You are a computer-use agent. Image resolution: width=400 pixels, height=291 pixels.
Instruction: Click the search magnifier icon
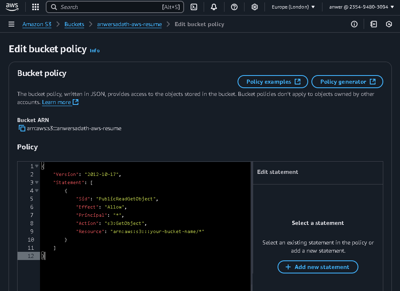54,7
